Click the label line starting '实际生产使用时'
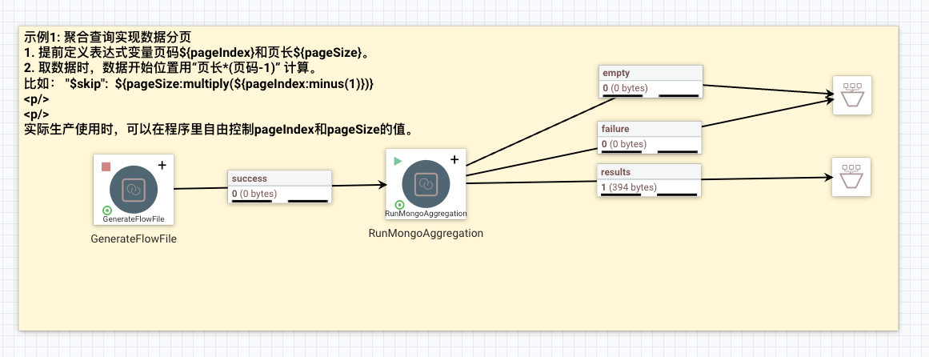 pyautogui.click(x=218, y=130)
